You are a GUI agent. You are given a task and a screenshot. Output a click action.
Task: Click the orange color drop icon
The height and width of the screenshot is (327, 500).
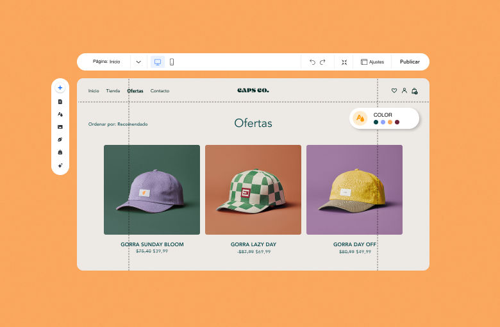[360, 119]
